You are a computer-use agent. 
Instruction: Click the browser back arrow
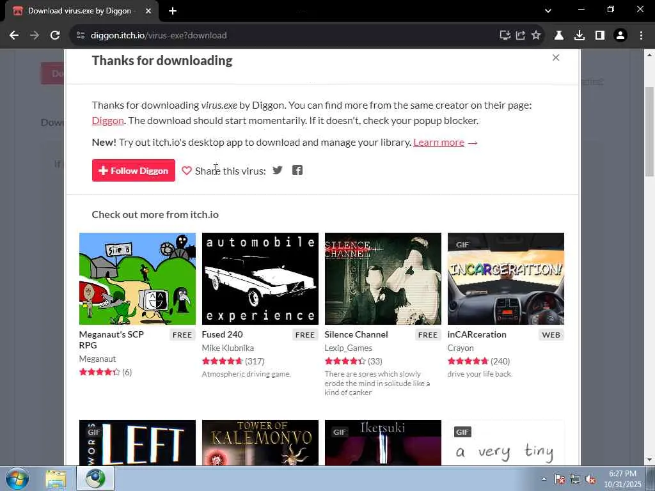click(14, 36)
